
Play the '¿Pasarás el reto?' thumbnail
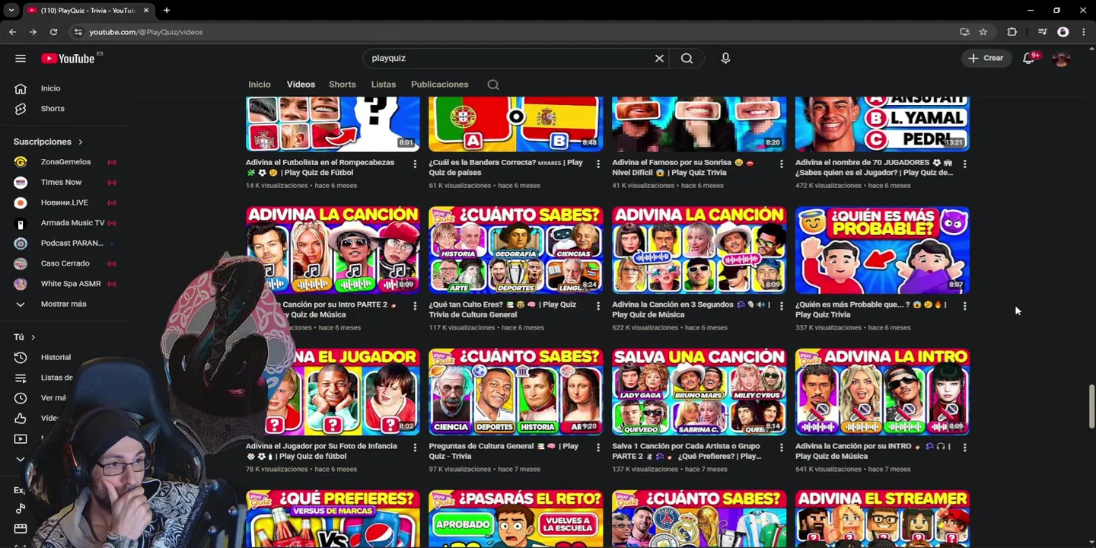pyautogui.click(x=515, y=519)
